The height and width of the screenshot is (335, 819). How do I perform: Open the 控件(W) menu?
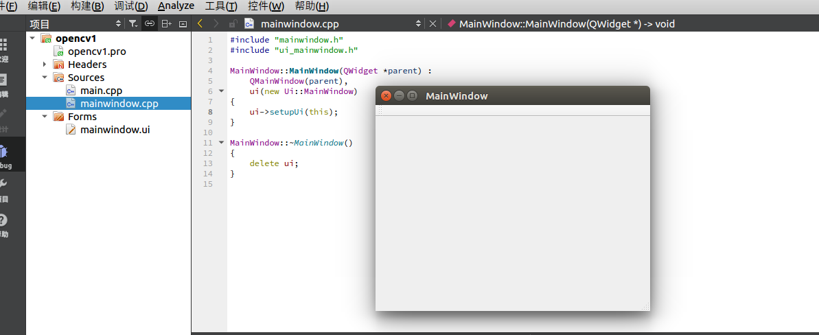[266, 6]
